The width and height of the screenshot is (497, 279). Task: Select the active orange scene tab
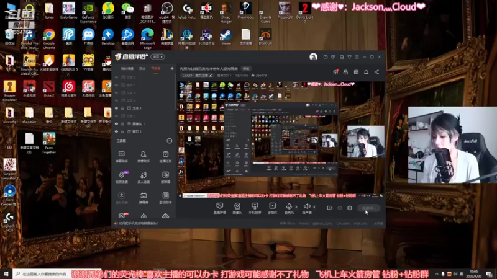(156, 68)
